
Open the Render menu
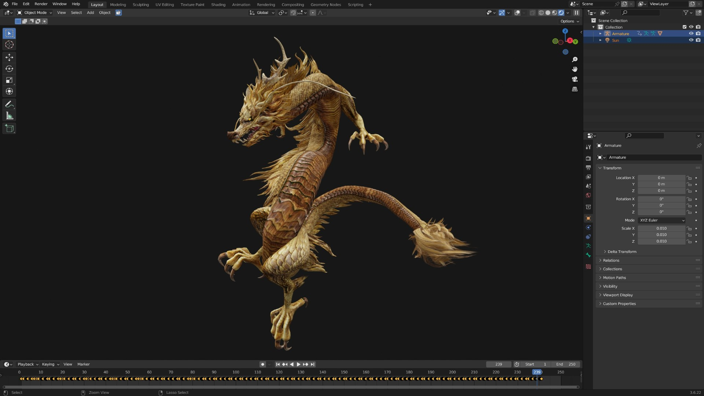coord(41,4)
